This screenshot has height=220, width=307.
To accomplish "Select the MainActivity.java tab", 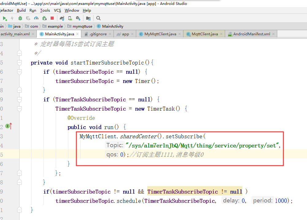I will tap(59, 34).
